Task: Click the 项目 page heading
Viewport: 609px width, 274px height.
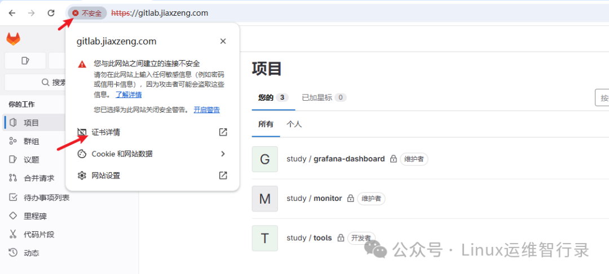Action: [x=266, y=69]
